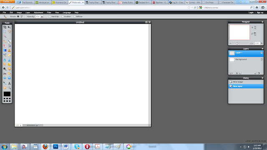Image resolution: width=267 pixels, height=150 pixels.
Task: Select the Zoom magnifier tool
Action: click(x=9, y=88)
